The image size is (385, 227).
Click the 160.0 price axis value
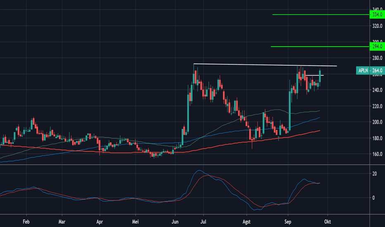pyautogui.click(x=377, y=154)
